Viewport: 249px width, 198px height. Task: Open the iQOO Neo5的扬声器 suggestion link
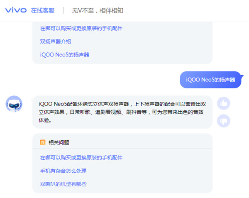64,55
